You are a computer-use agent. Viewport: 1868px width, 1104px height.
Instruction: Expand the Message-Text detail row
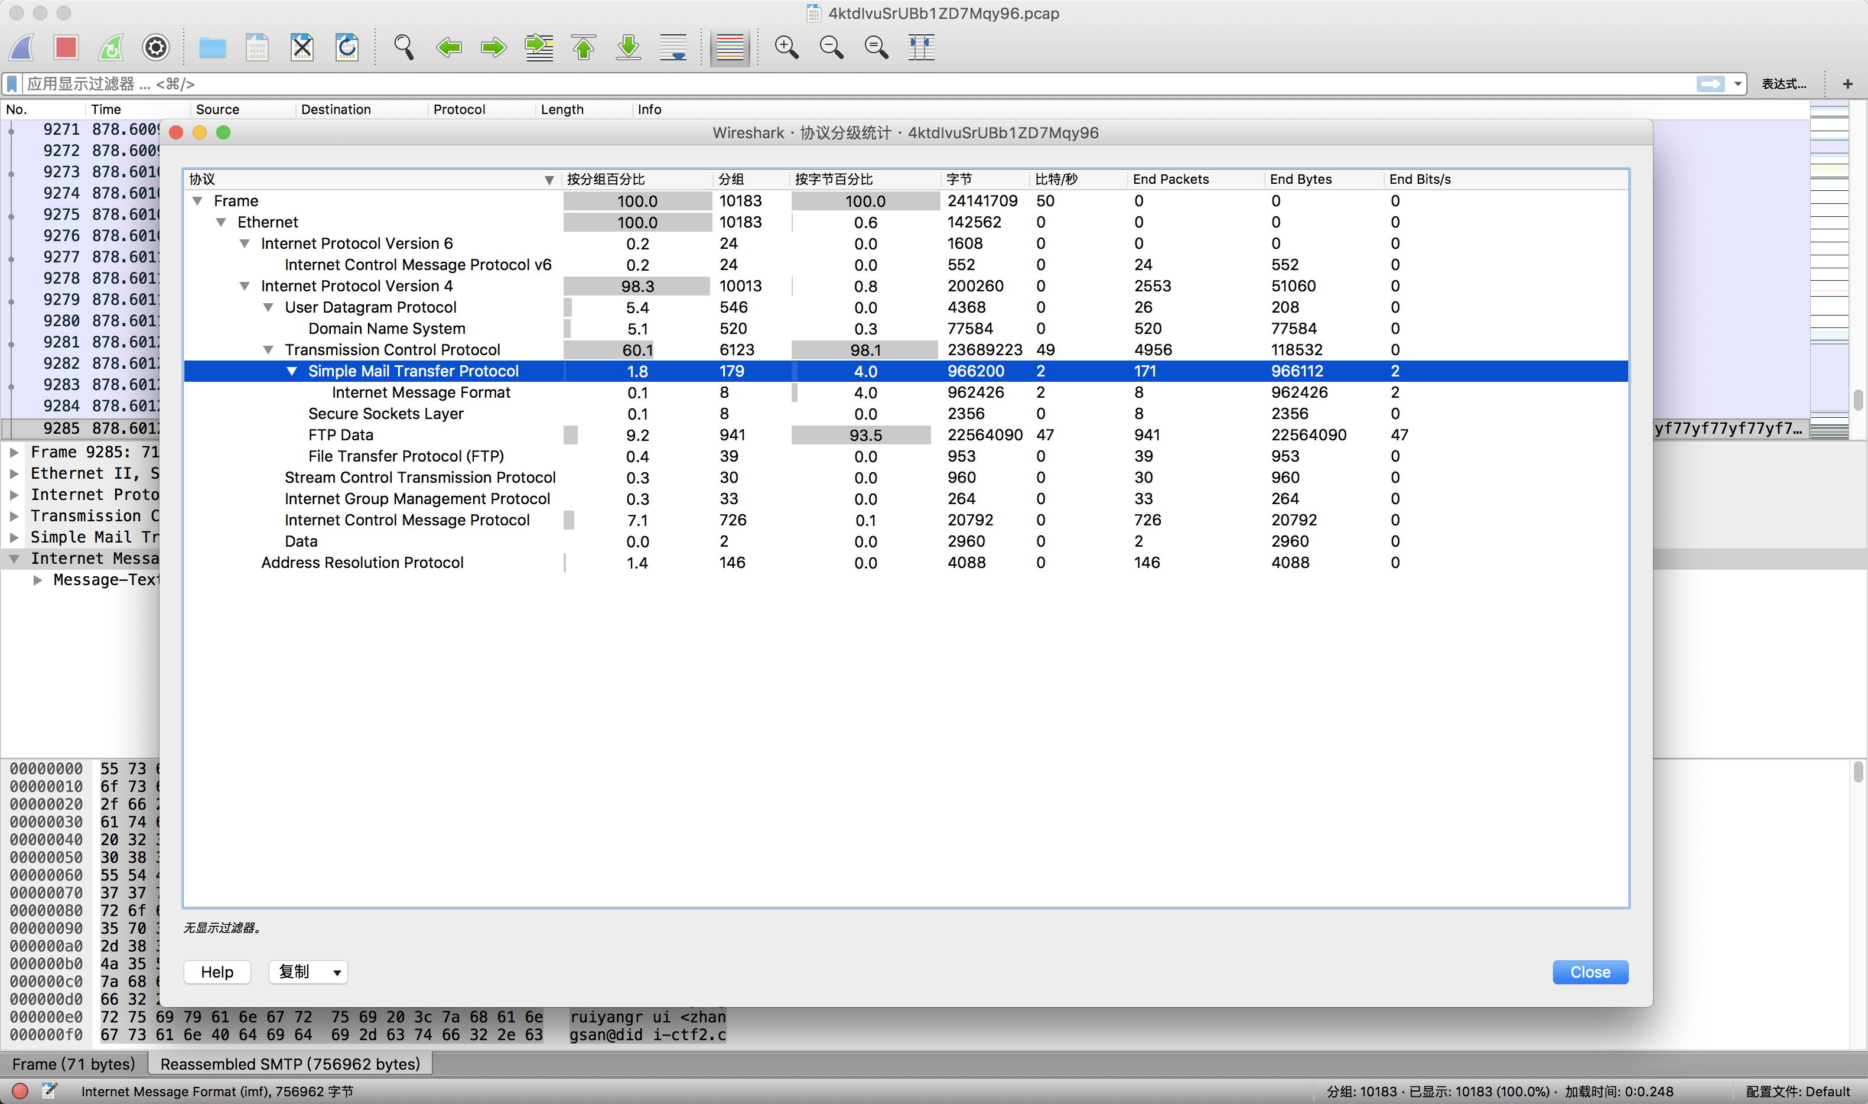(x=38, y=580)
